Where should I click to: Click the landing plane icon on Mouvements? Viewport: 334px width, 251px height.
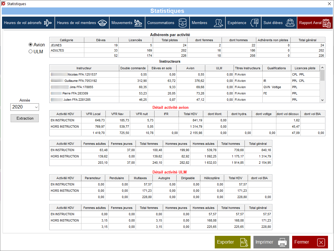138,23
